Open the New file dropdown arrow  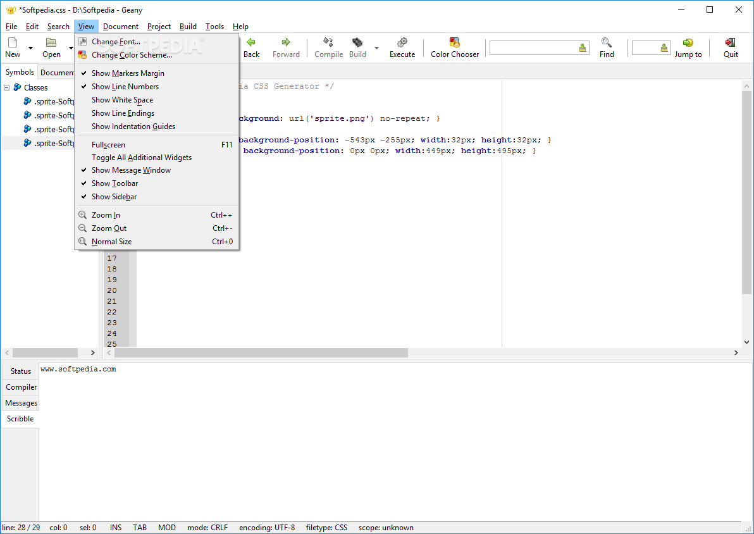(31, 47)
